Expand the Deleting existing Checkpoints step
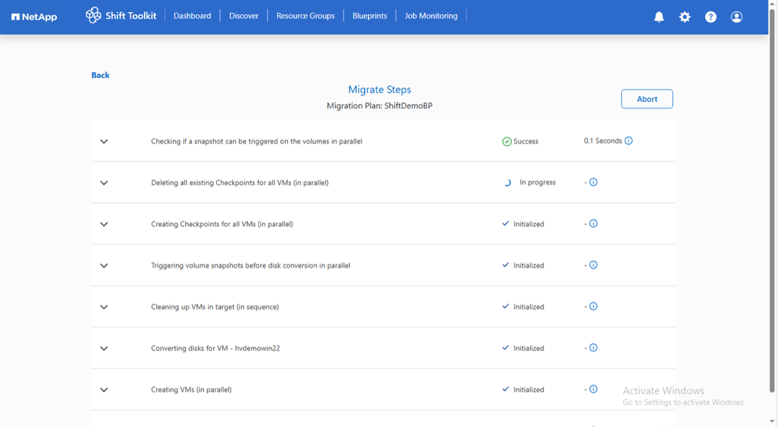The height and width of the screenshot is (429, 781). [x=104, y=183]
